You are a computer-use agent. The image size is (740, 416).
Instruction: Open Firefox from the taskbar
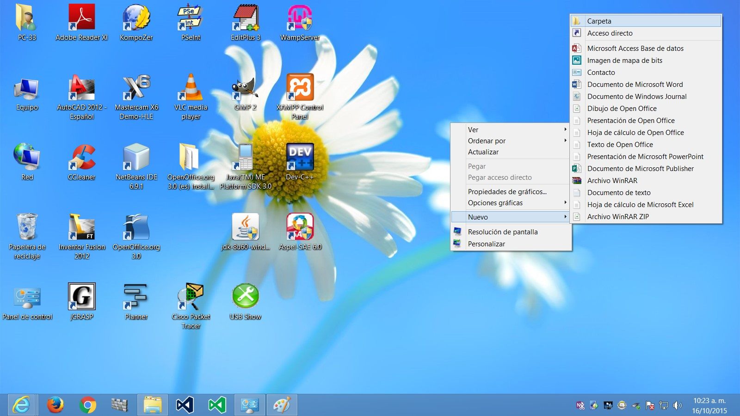pyautogui.click(x=55, y=405)
